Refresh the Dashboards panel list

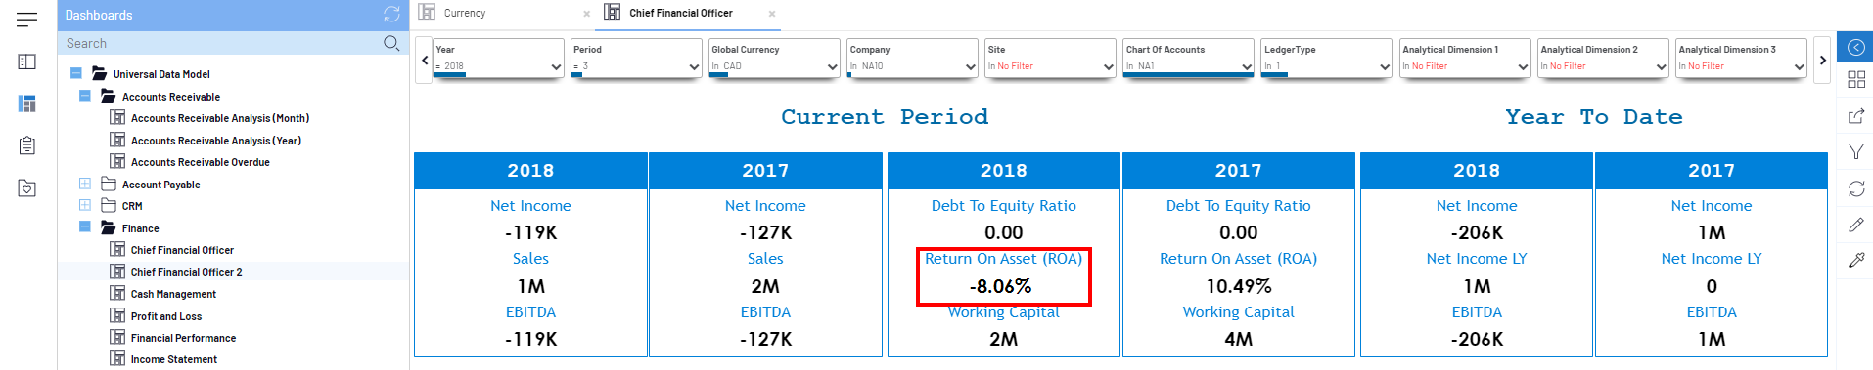(x=391, y=15)
